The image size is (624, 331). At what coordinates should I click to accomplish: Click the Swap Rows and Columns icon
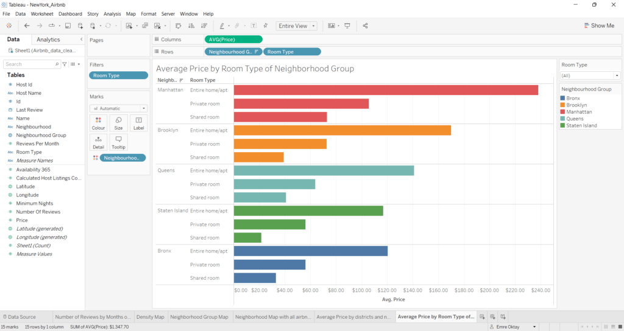coord(178,26)
